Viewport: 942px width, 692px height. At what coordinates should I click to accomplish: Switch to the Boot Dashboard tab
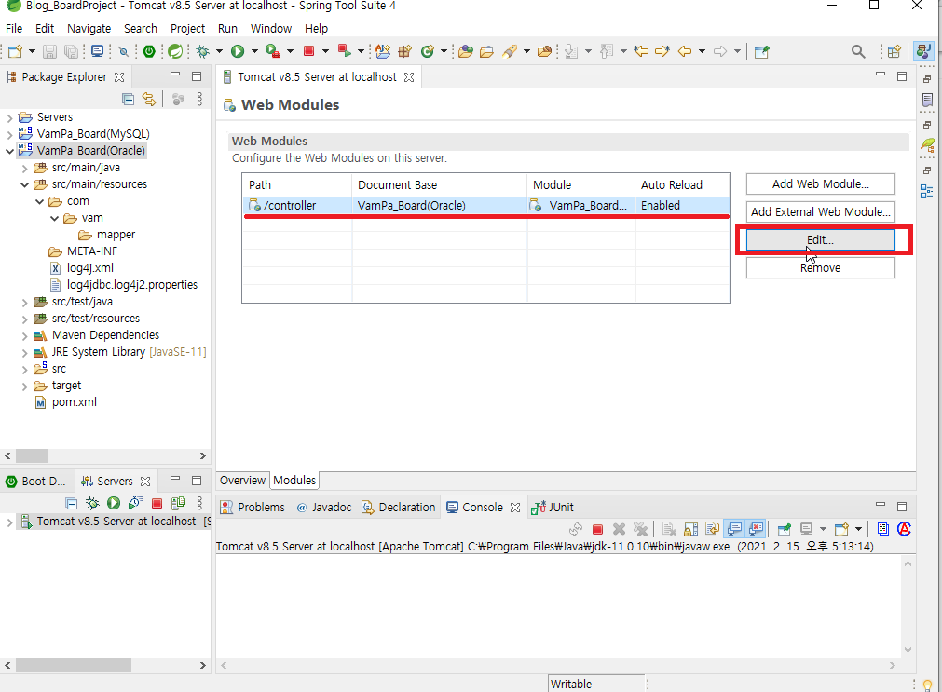click(35, 482)
